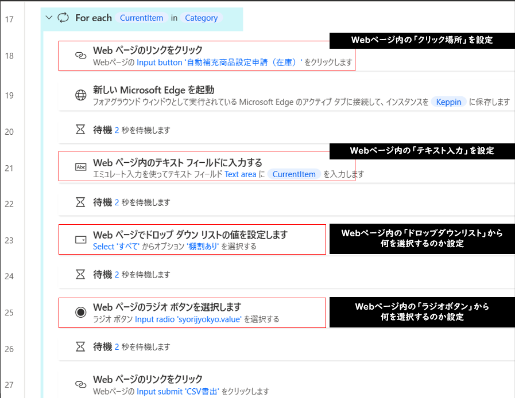Click the '2' wait value in step 26
Screen dimensions: 515x398
coord(117,347)
